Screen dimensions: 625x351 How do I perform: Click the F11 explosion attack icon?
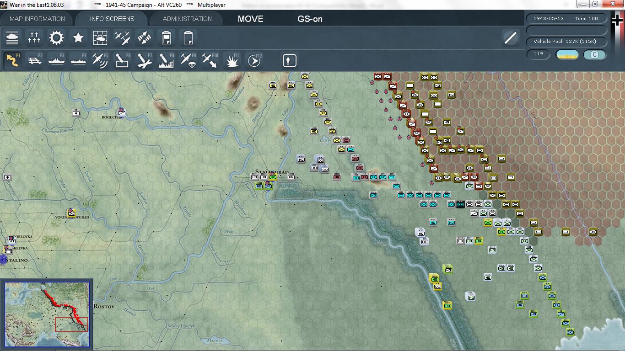[x=232, y=60]
